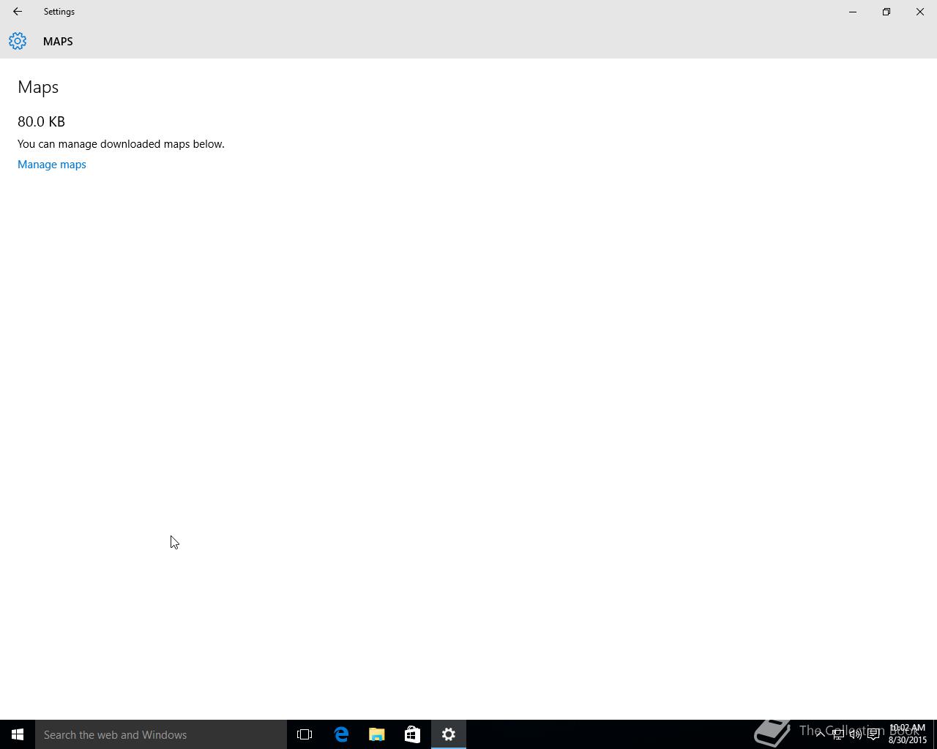Image resolution: width=937 pixels, height=749 pixels.
Task: Open the Windows Start menu
Action: coord(18,734)
